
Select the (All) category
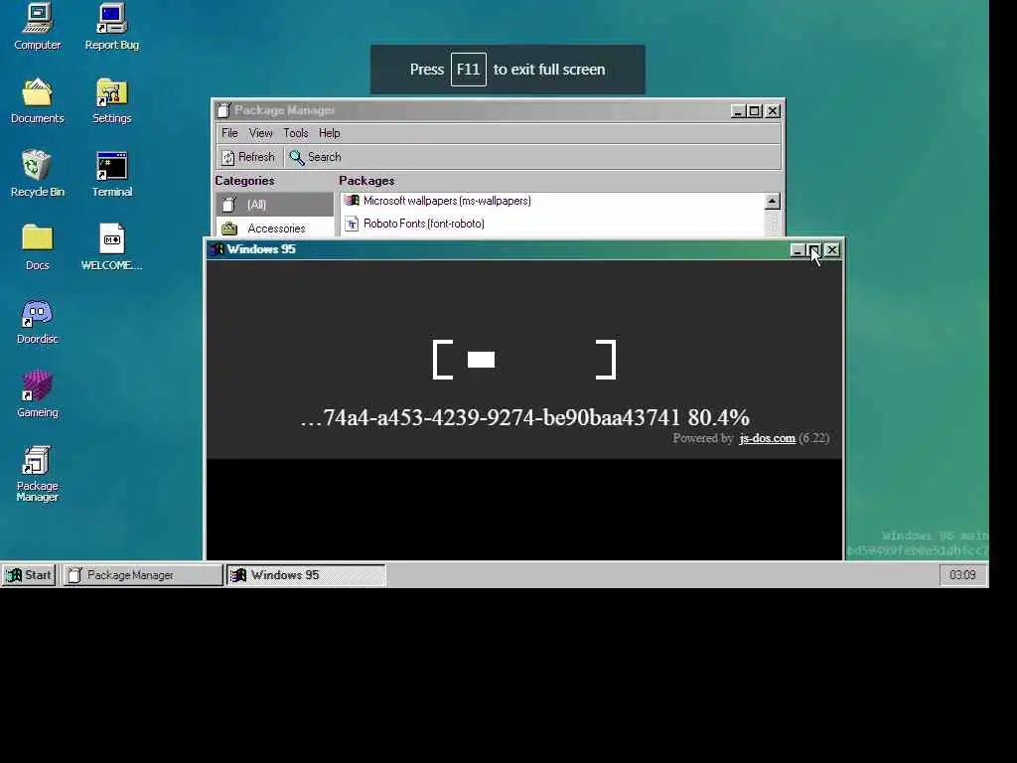(274, 205)
